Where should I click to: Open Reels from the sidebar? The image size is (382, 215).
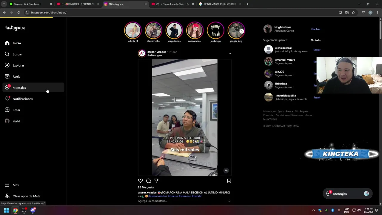pyautogui.click(x=33, y=76)
